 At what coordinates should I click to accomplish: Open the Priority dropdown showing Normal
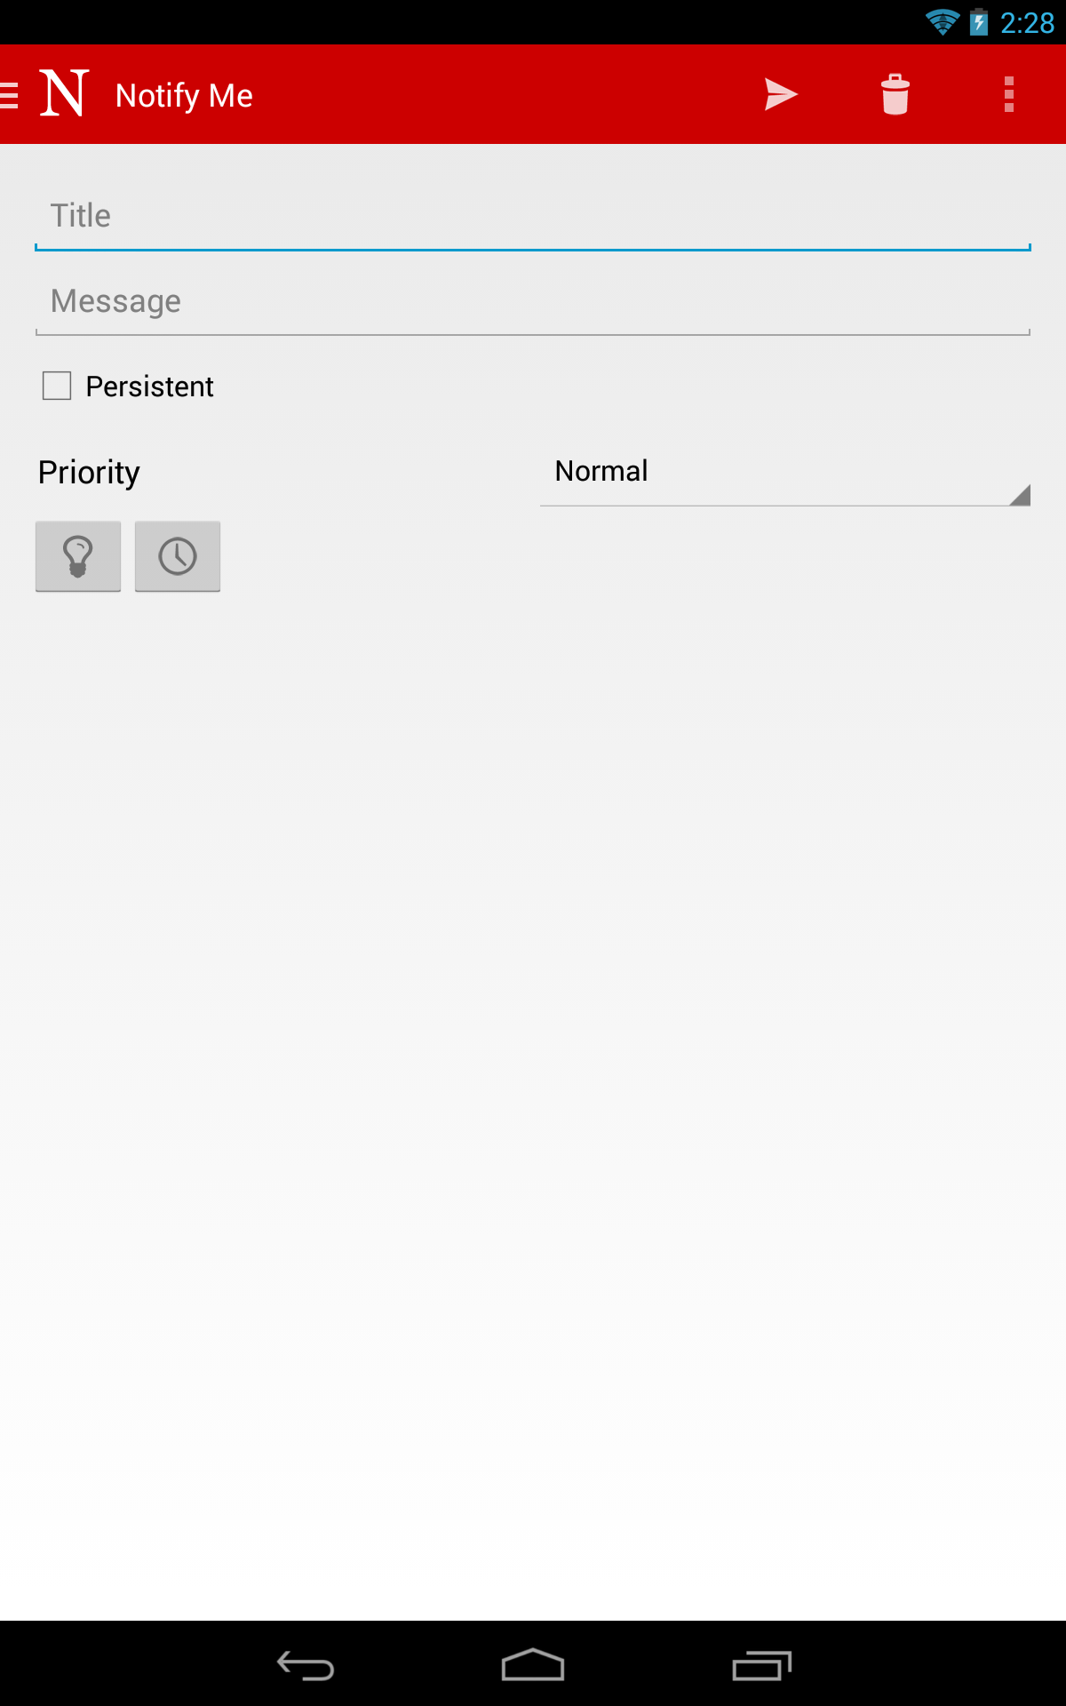point(785,473)
